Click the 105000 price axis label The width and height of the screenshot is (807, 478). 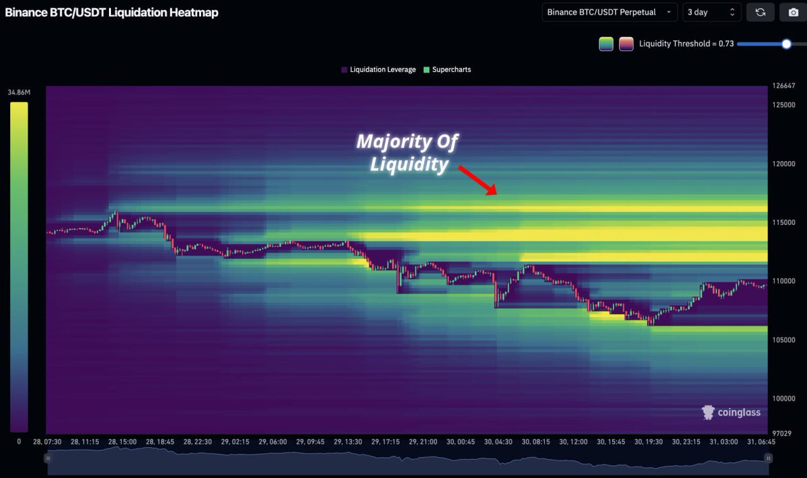pyautogui.click(x=783, y=340)
